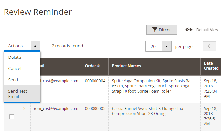Click order number 000000005 cell
This screenshot has height=134, width=221.
click(95, 109)
